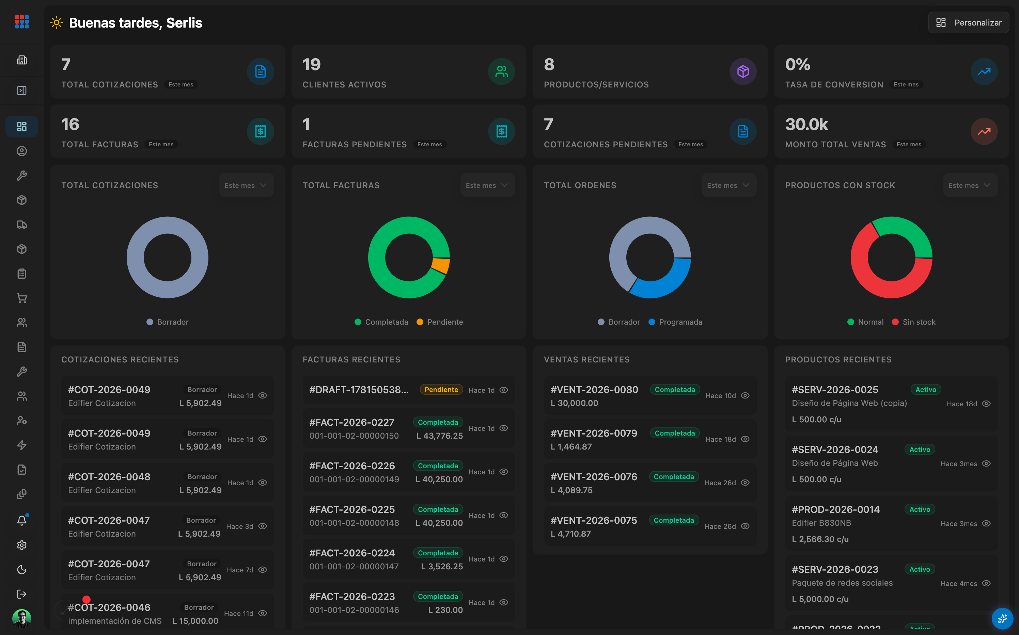Open the settings gear in sidebar
This screenshot has width=1019, height=635.
[x=22, y=545]
